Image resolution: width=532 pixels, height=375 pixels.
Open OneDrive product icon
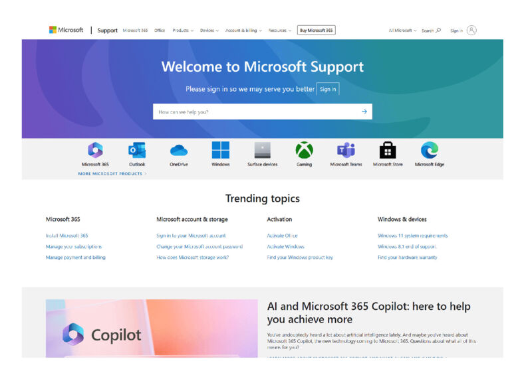tap(179, 150)
